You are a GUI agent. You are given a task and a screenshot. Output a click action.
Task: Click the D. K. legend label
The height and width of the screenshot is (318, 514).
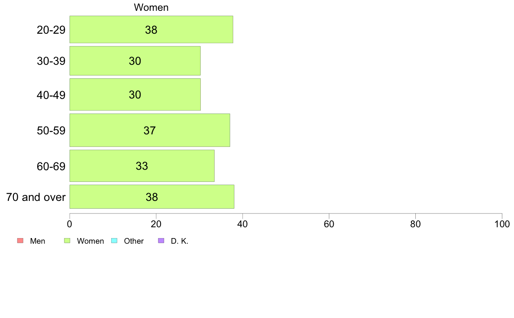coord(180,241)
